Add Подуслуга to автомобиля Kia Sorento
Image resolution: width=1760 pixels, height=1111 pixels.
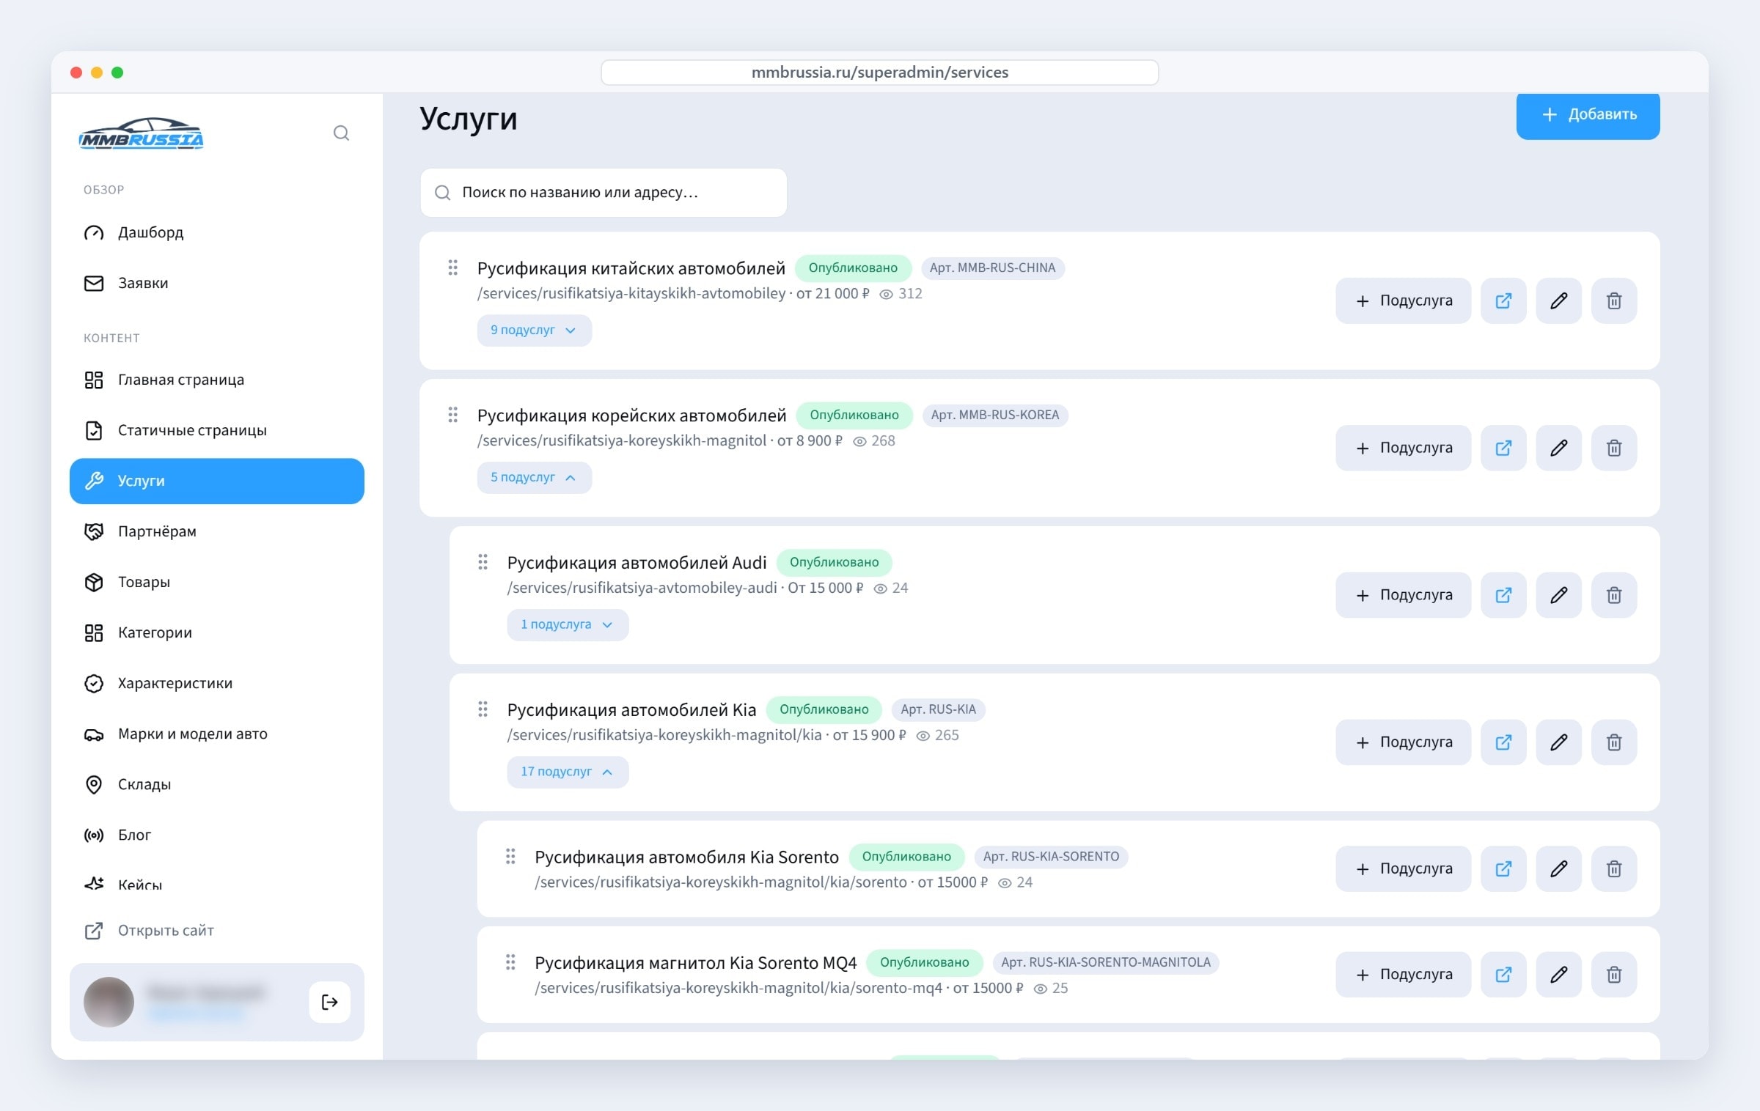[1403, 868]
